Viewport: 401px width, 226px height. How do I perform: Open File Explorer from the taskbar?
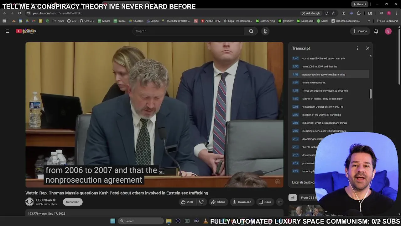pos(169,221)
